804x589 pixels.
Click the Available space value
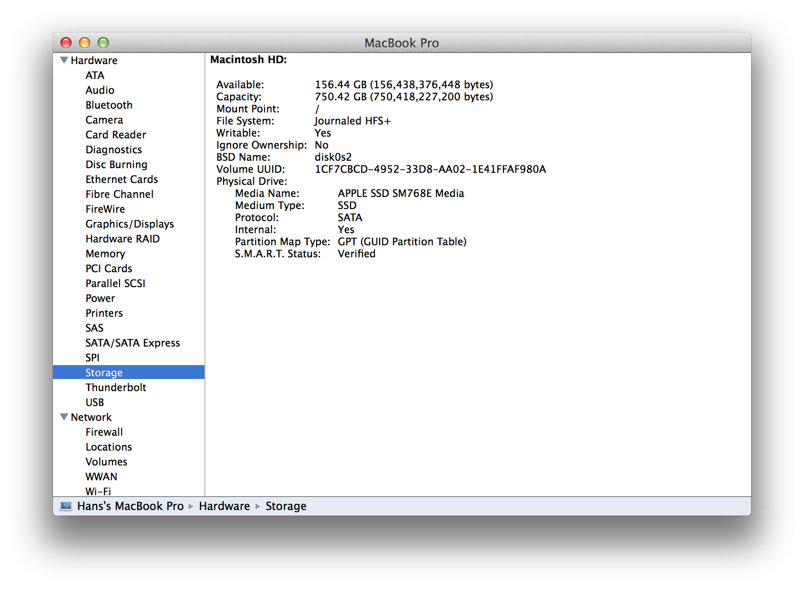(404, 85)
